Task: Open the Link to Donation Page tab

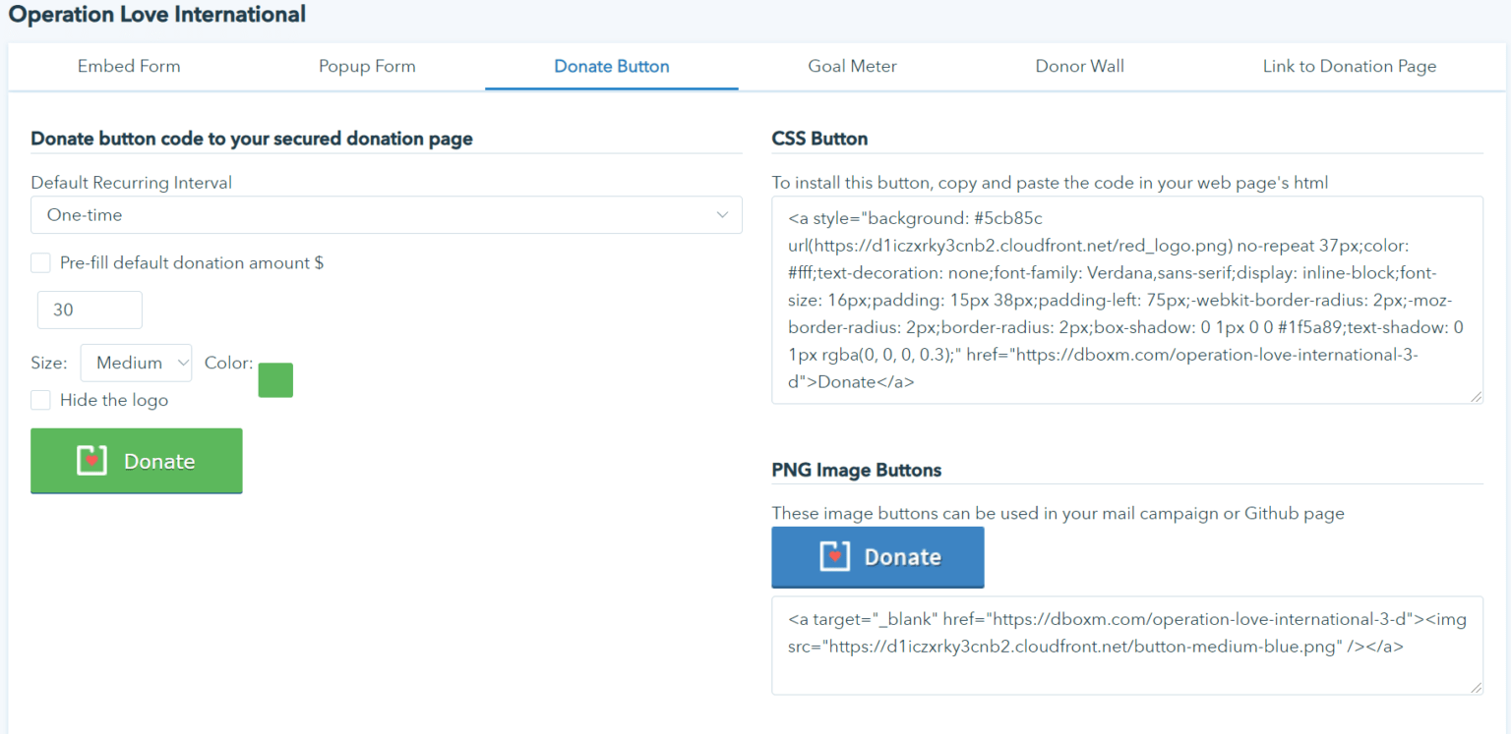Action: tap(1349, 66)
